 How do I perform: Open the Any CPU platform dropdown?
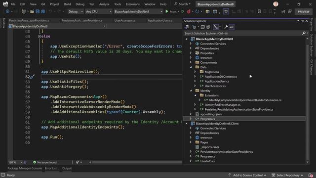point(99,11)
